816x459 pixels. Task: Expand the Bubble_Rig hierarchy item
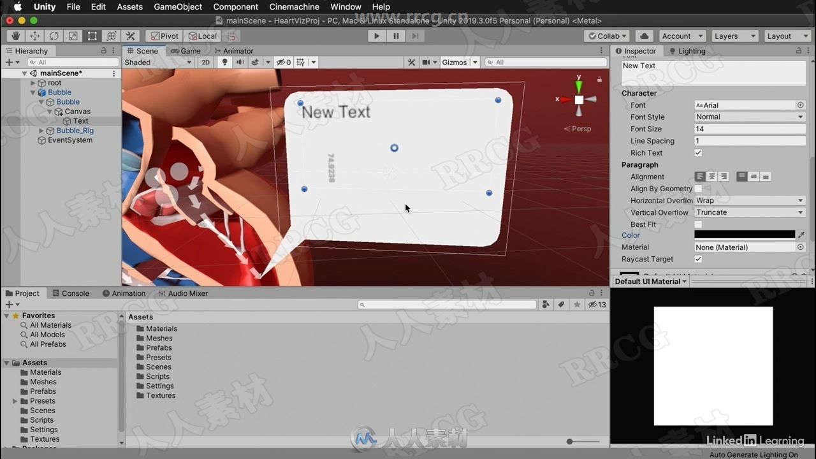(x=42, y=131)
